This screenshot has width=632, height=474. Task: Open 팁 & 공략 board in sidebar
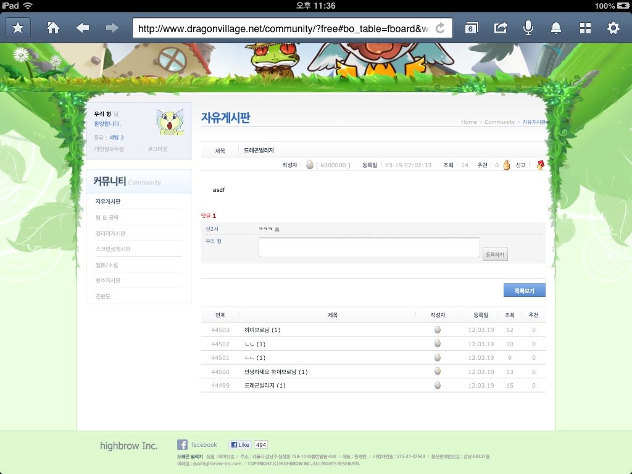click(107, 217)
